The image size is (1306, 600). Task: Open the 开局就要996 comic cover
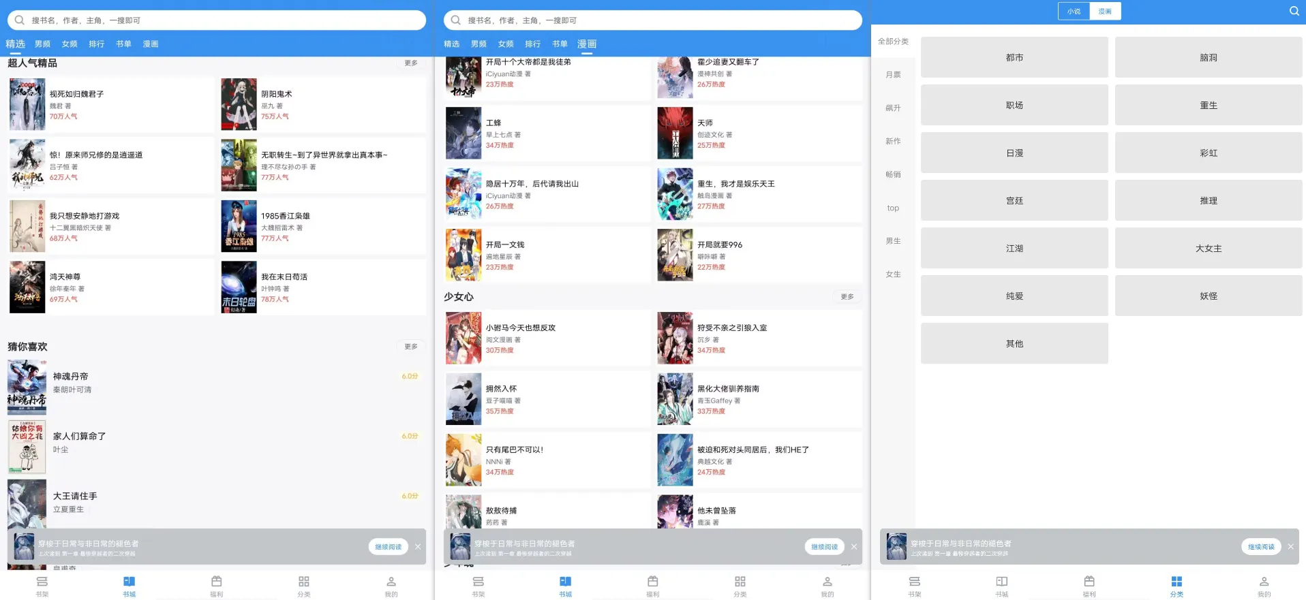(675, 255)
